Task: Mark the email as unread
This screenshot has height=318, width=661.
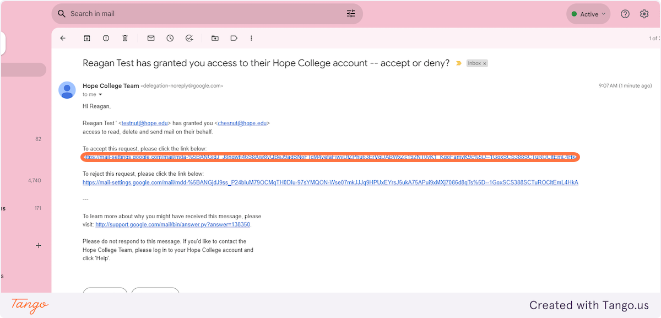Action: click(151, 38)
